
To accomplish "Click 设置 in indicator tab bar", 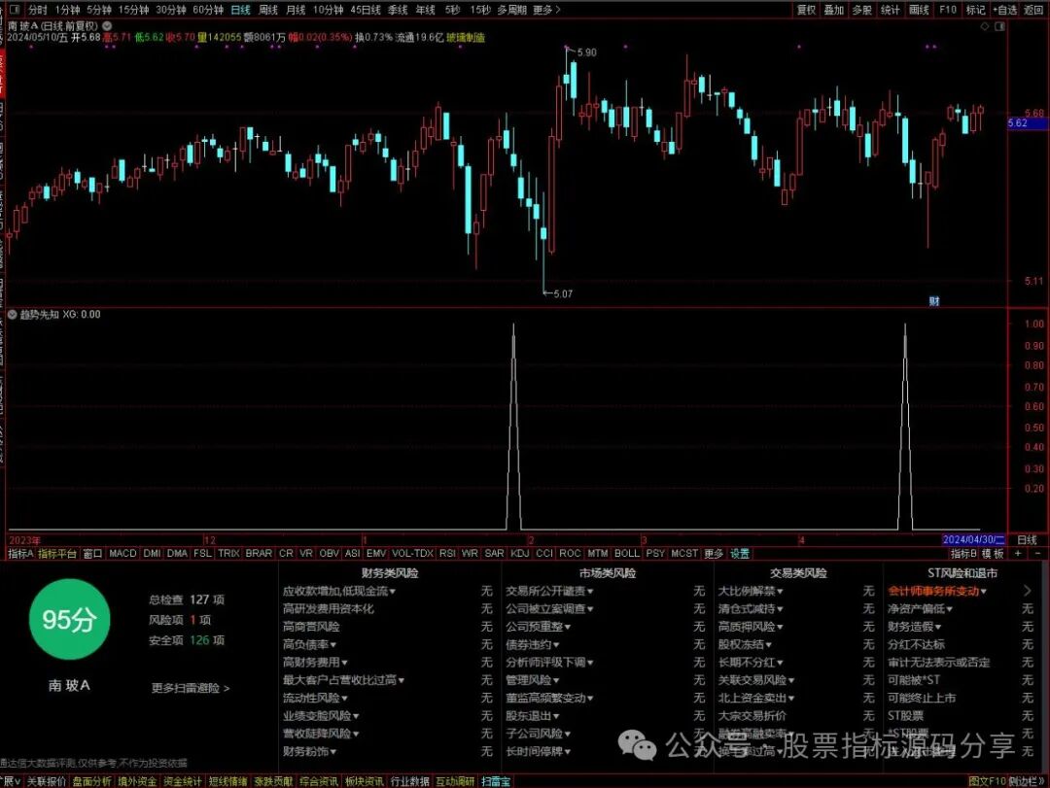I will 740,554.
